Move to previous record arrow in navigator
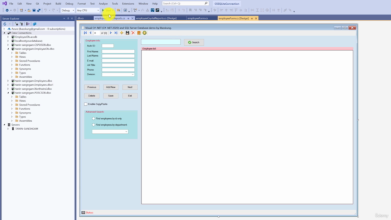 [90, 33]
